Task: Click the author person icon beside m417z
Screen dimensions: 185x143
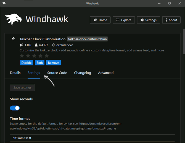Action: [36, 45]
